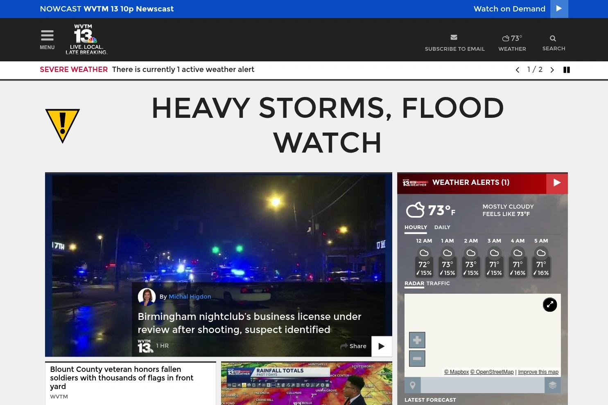The height and width of the screenshot is (405, 608).
Task: Share the Birmingham nightclub story
Action: pos(353,346)
